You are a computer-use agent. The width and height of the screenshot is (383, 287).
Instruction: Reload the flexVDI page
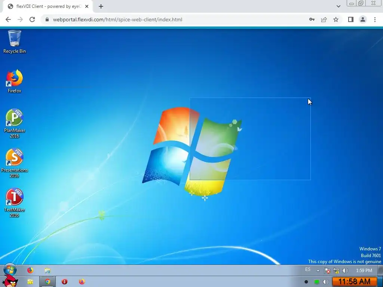(x=32, y=19)
